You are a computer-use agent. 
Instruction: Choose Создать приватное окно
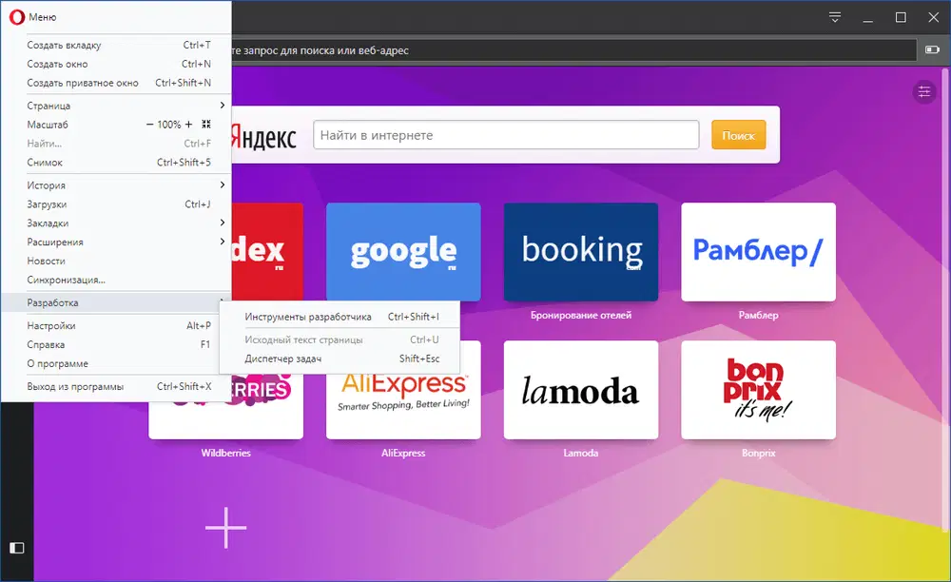click(116, 83)
